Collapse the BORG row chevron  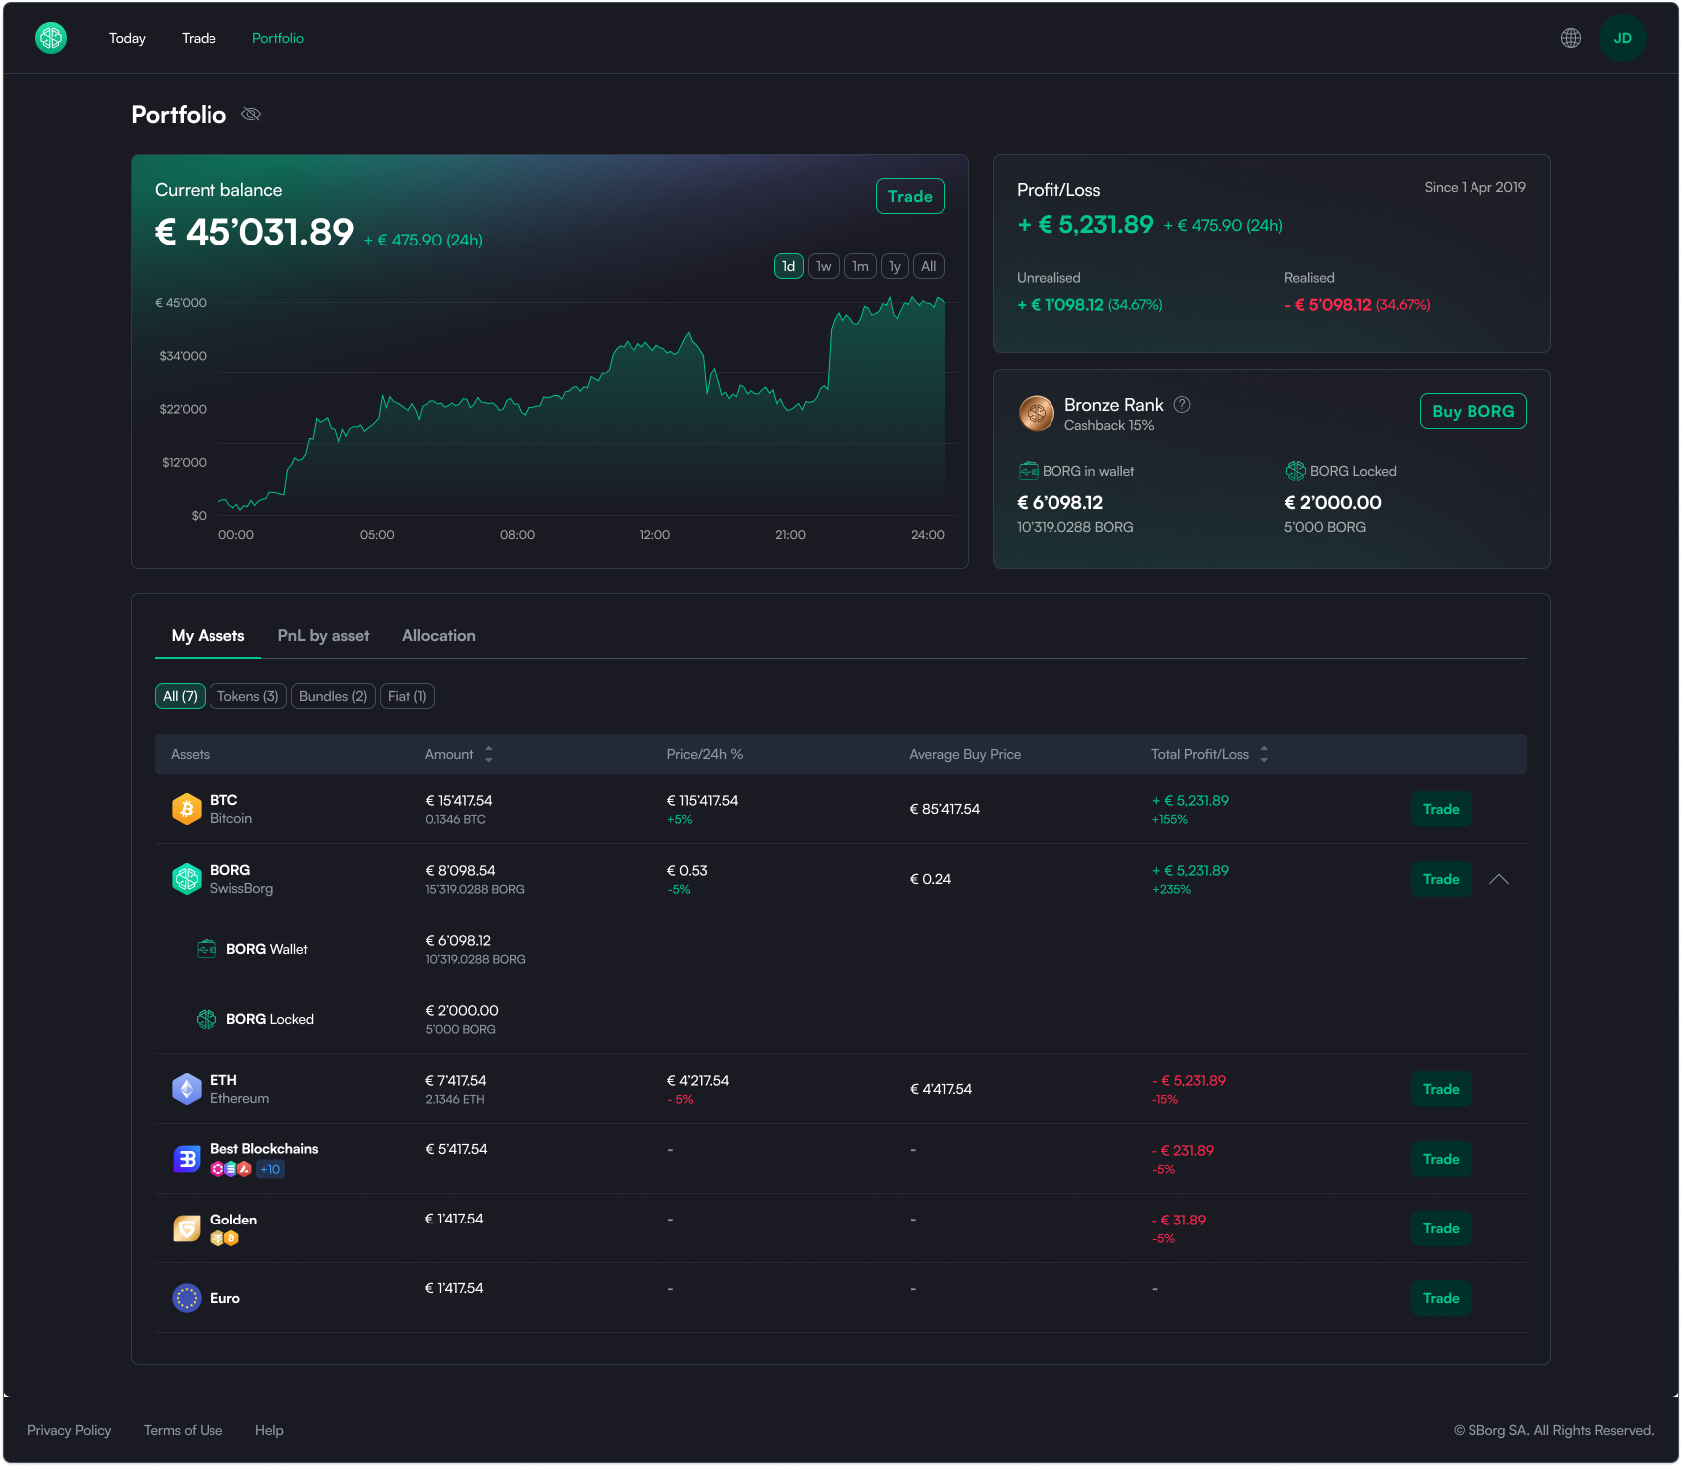coord(1499,879)
